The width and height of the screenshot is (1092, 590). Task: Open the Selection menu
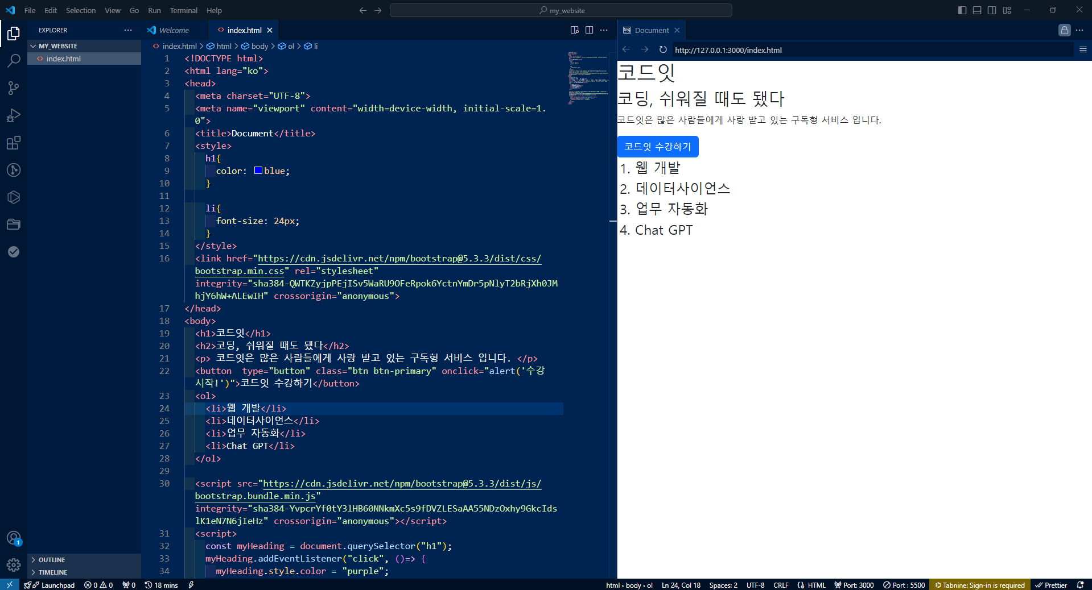click(81, 10)
